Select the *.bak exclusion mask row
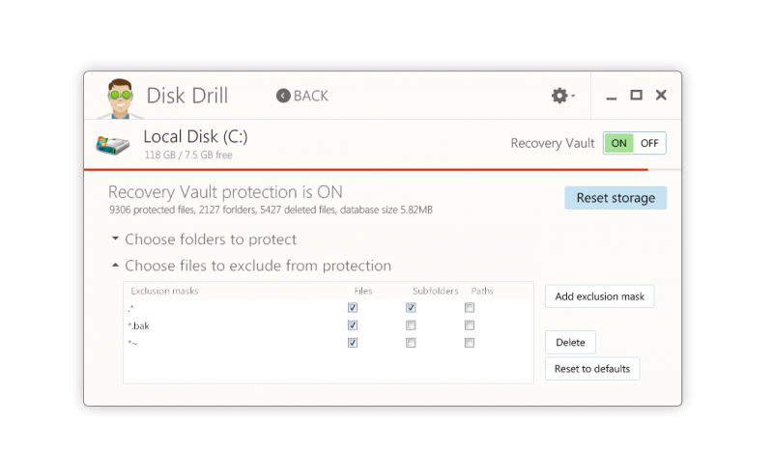The height and width of the screenshot is (451, 773). [x=329, y=325]
